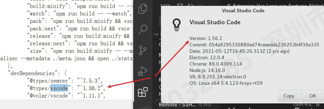Confirm the About dialog with OK
Viewport: 324px width, 109px height.
313,96
